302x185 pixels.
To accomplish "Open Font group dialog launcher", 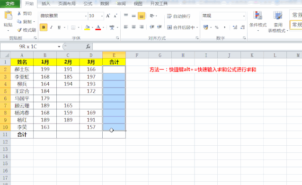I will 117,38.
